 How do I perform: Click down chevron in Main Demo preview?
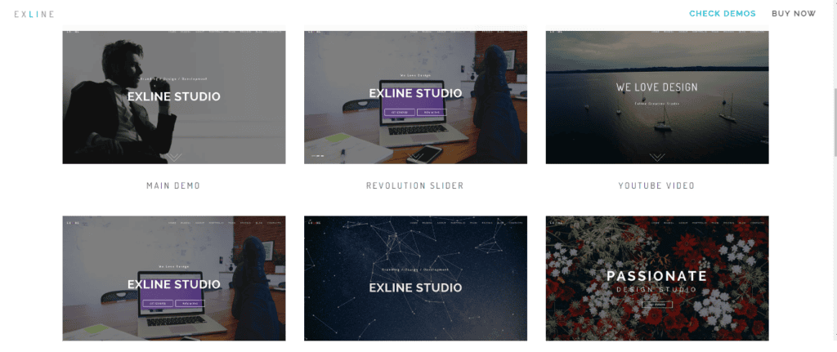click(x=173, y=156)
